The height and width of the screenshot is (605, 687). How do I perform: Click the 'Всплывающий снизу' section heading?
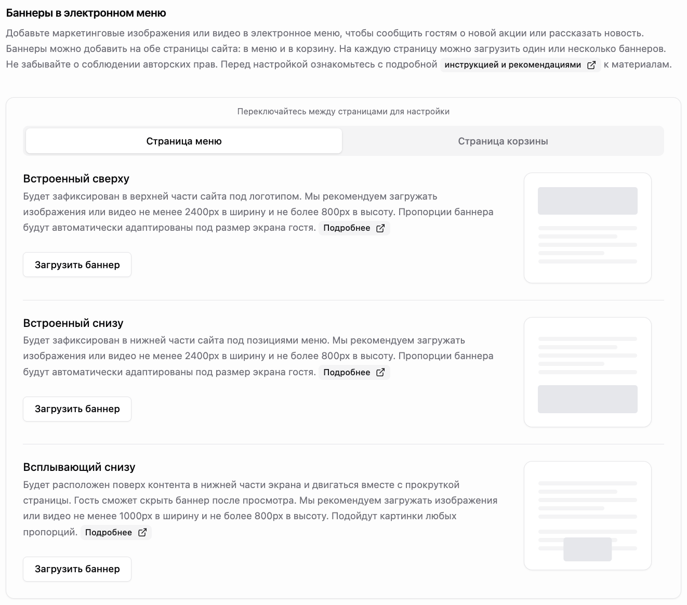(79, 467)
